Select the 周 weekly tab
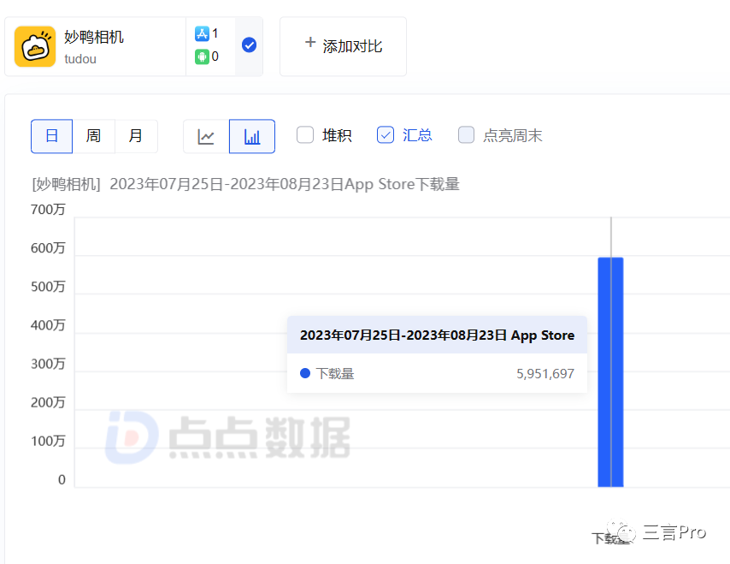The width and height of the screenshot is (730, 564). [93, 136]
